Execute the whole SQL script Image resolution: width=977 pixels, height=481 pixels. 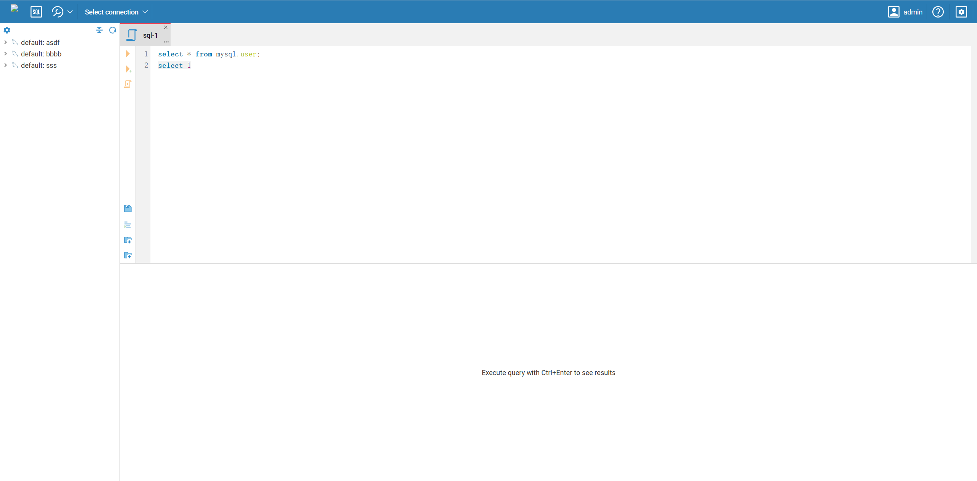point(128,84)
